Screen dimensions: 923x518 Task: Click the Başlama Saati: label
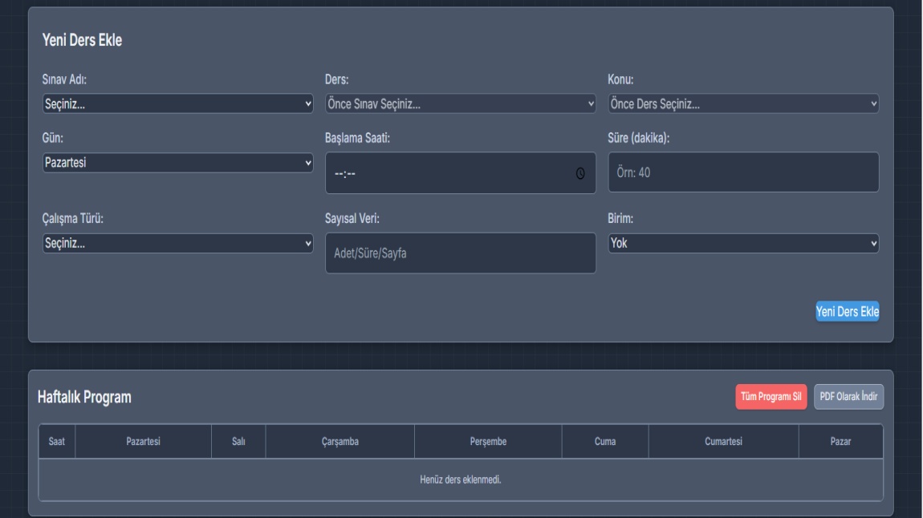357,138
